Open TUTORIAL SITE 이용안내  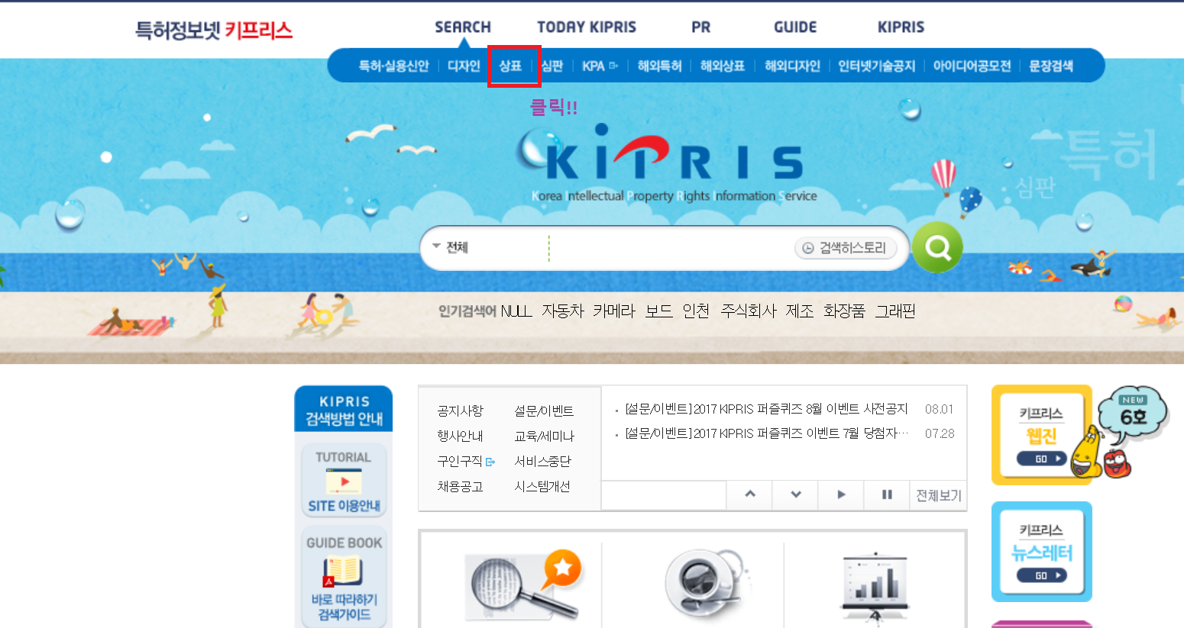(x=344, y=481)
